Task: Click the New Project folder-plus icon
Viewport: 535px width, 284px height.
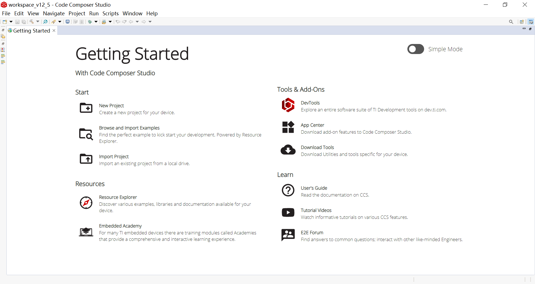Action: [x=86, y=108]
